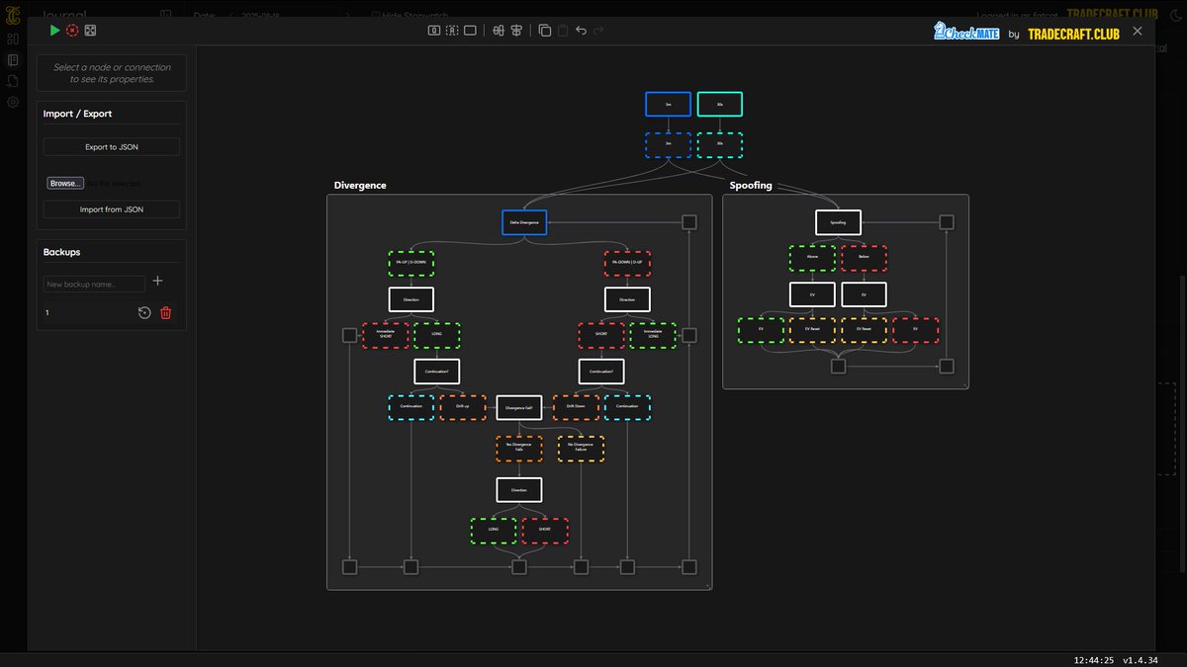Click Import from JSON button

(112, 209)
